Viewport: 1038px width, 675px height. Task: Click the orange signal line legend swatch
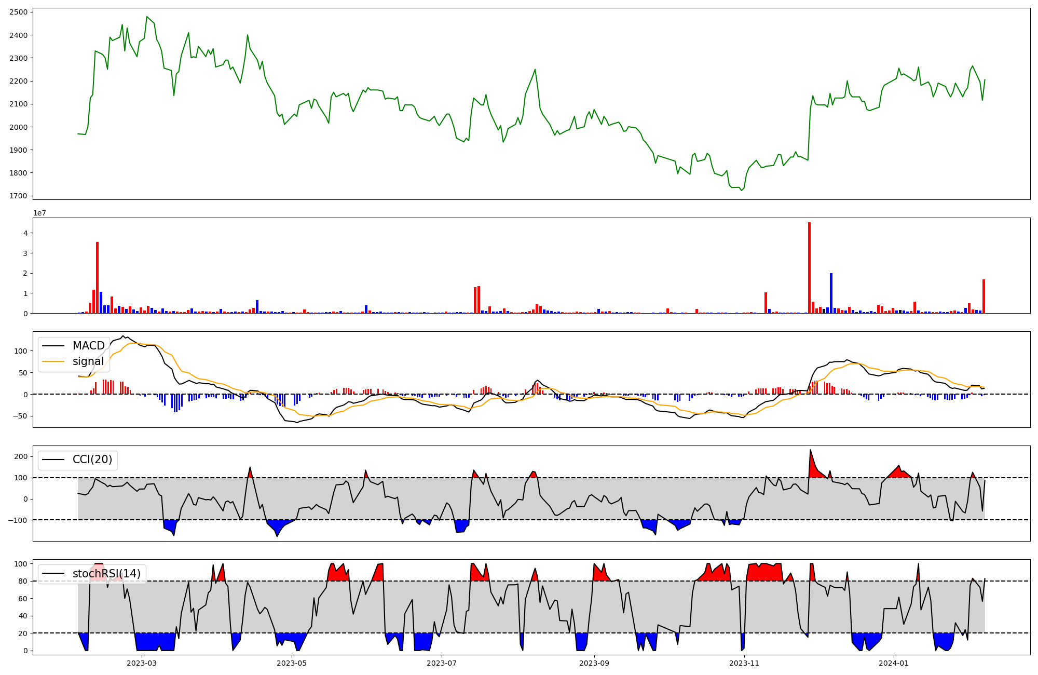(53, 361)
